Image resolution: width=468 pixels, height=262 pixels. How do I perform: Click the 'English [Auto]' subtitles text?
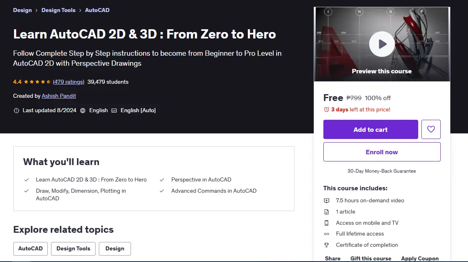[x=138, y=111]
